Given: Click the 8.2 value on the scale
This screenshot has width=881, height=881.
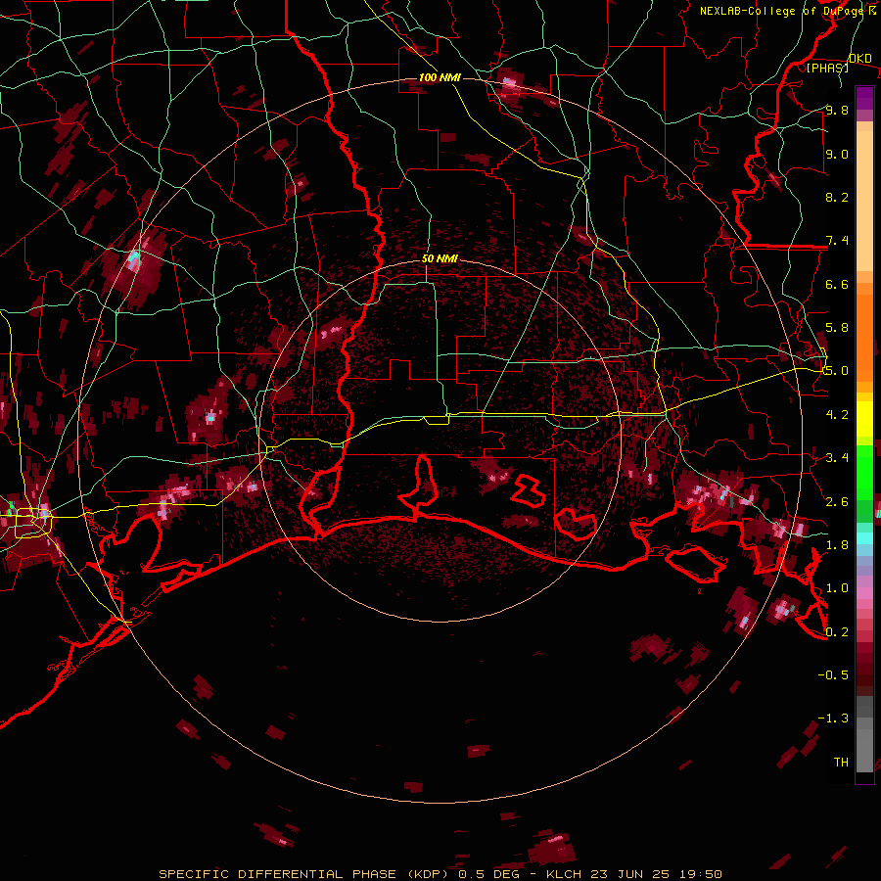Looking at the screenshot, I should click(x=837, y=197).
